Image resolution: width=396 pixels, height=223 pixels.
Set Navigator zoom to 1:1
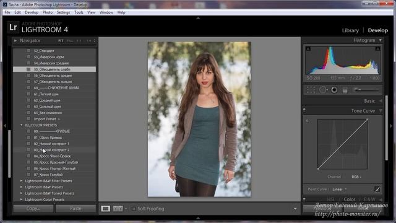(79, 41)
